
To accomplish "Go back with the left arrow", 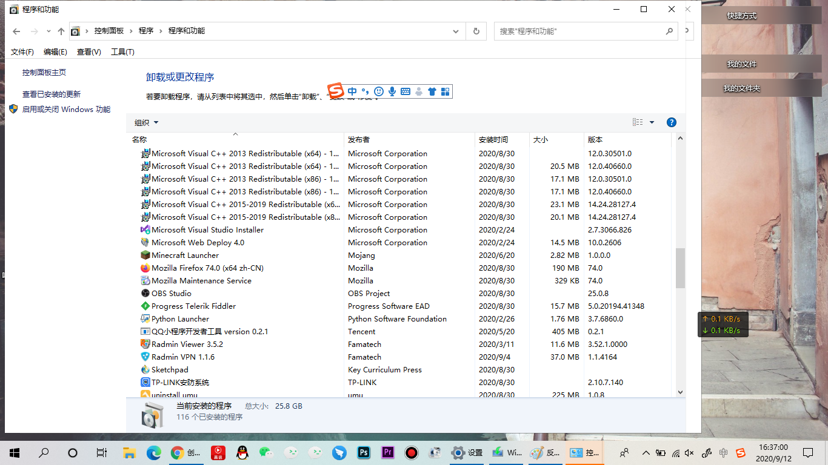I will (x=16, y=31).
